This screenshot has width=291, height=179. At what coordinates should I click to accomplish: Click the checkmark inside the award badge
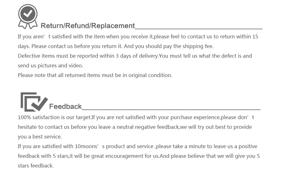tap(28, 14)
